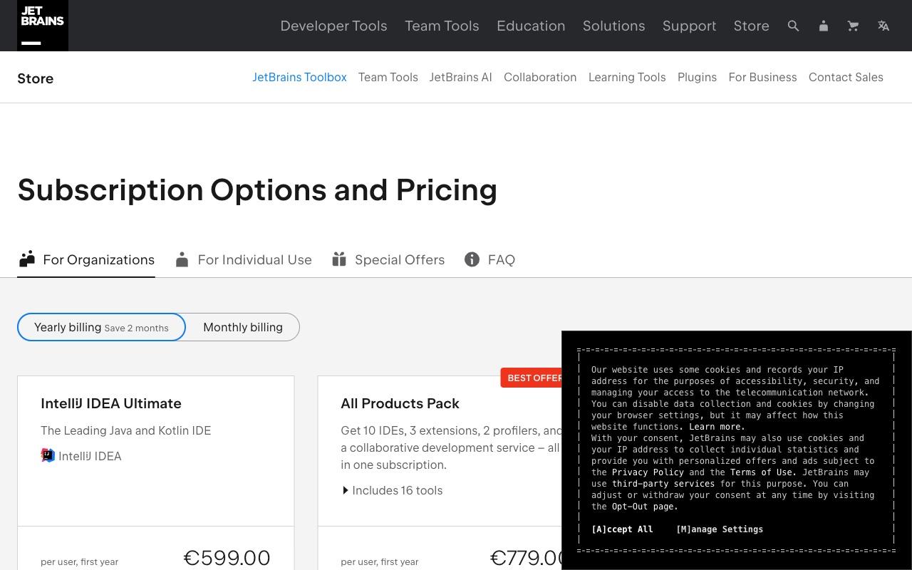This screenshot has width=912, height=570.
Task: Open Team Tools in top navigation
Action: tap(442, 26)
